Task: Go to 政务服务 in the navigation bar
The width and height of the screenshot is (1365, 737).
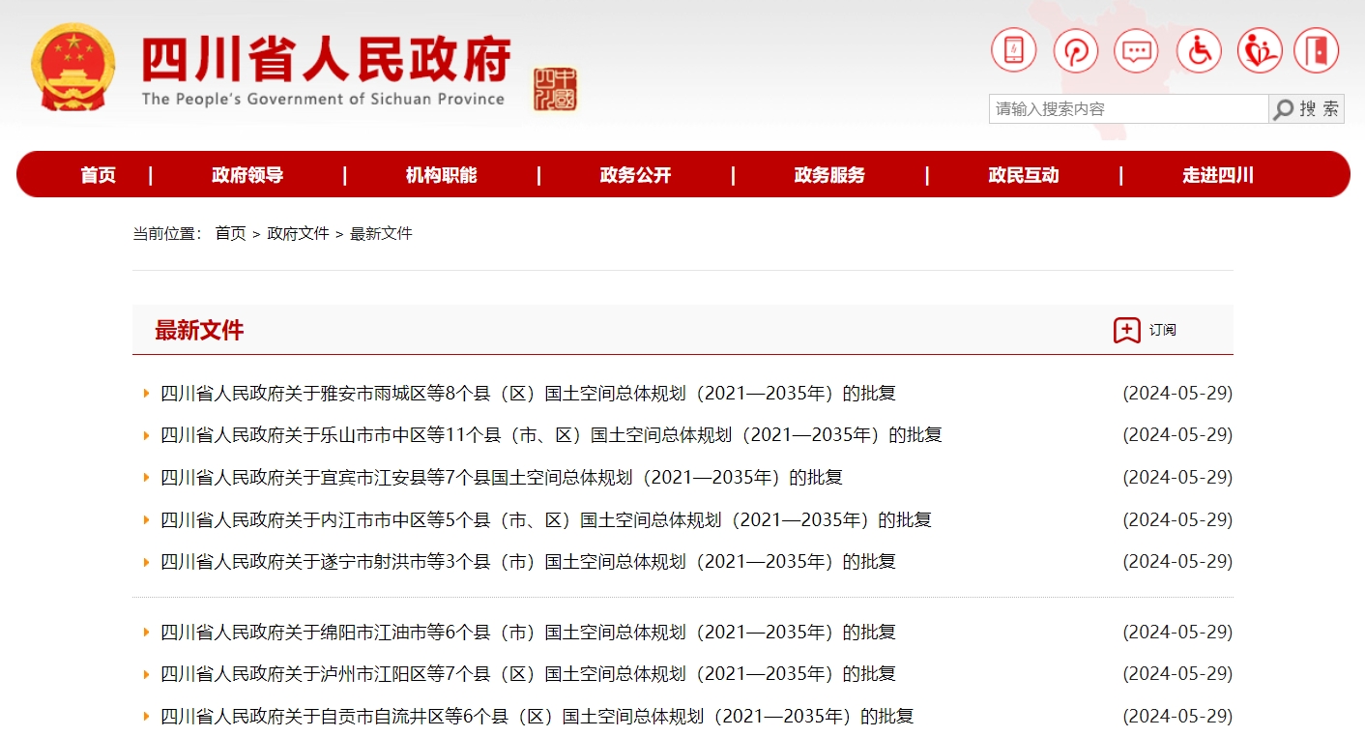Action: tap(829, 175)
